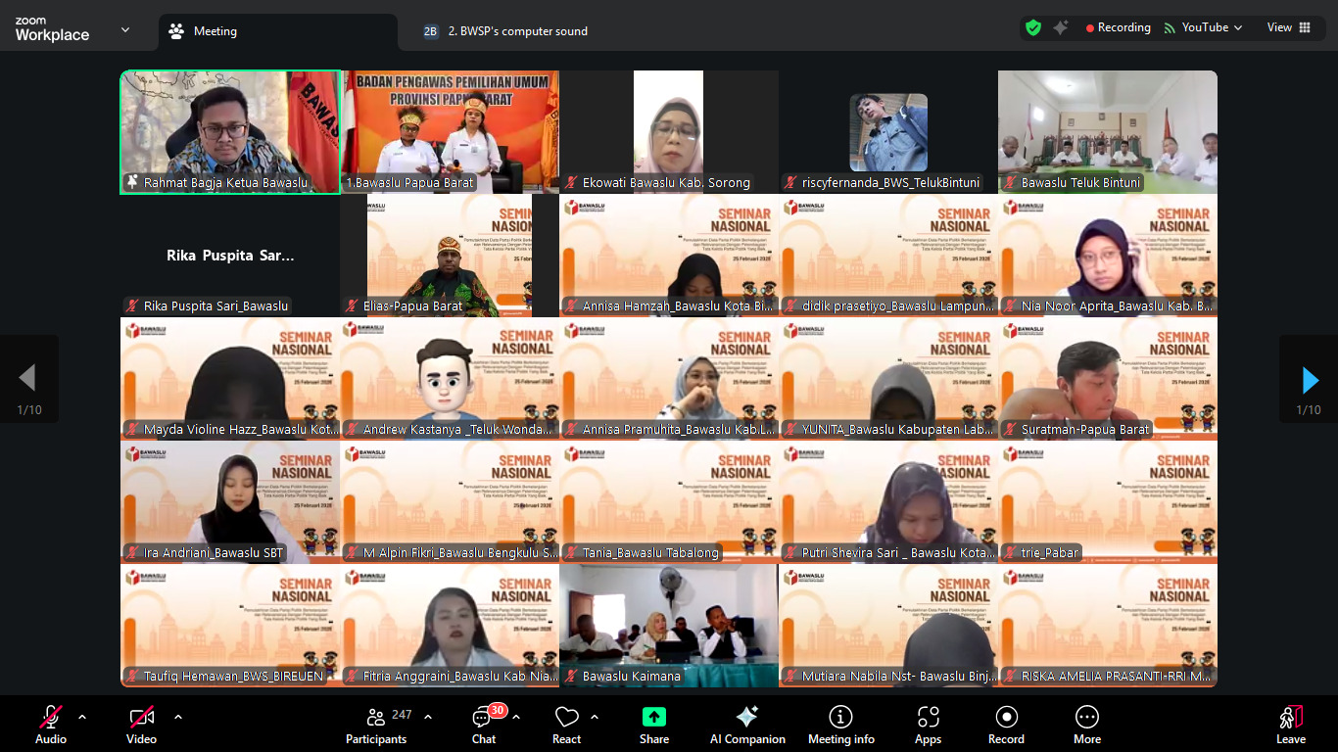Viewport: 1338px width, 752px height.
Task: Open the More options menu
Action: pyautogui.click(x=1086, y=718)
